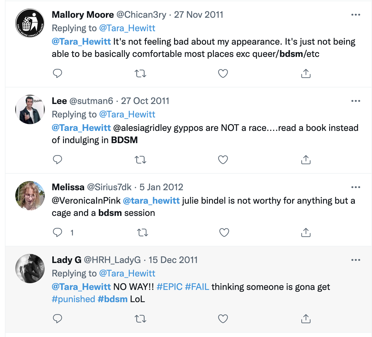Image resolution: width=372 pixels, height=337 pixels.
Task: Reply to Melissa's tweet with 1 reply
Action: click(58, 232)
